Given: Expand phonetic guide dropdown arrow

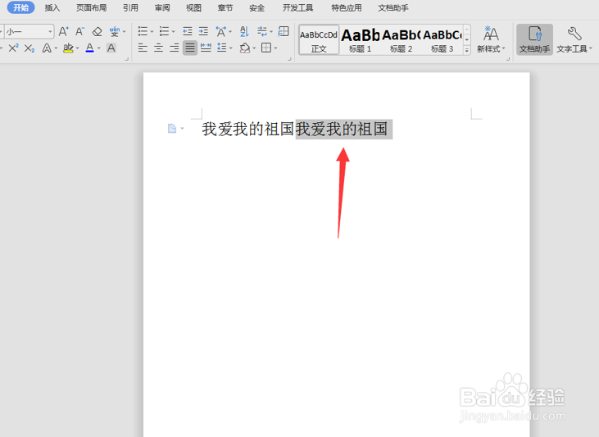Looking at the screenshot, I should pyautogui.click(x=125, y=32).
